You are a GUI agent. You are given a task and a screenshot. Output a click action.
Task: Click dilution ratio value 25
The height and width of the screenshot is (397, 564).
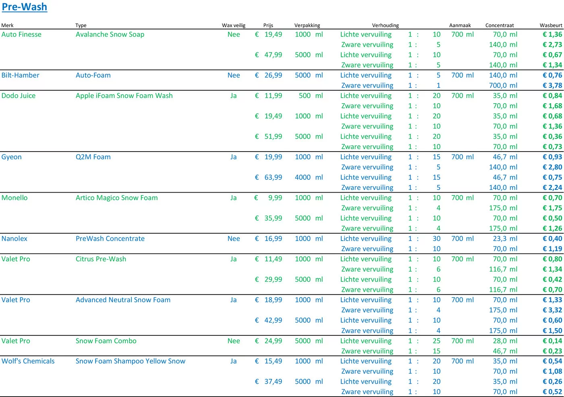click(x=437, y=341)
